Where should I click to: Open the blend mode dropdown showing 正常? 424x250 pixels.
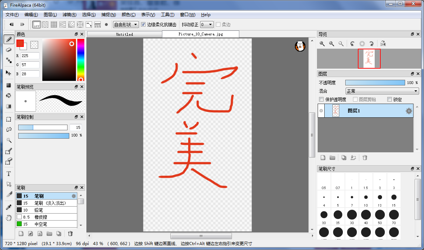[382, 91]
